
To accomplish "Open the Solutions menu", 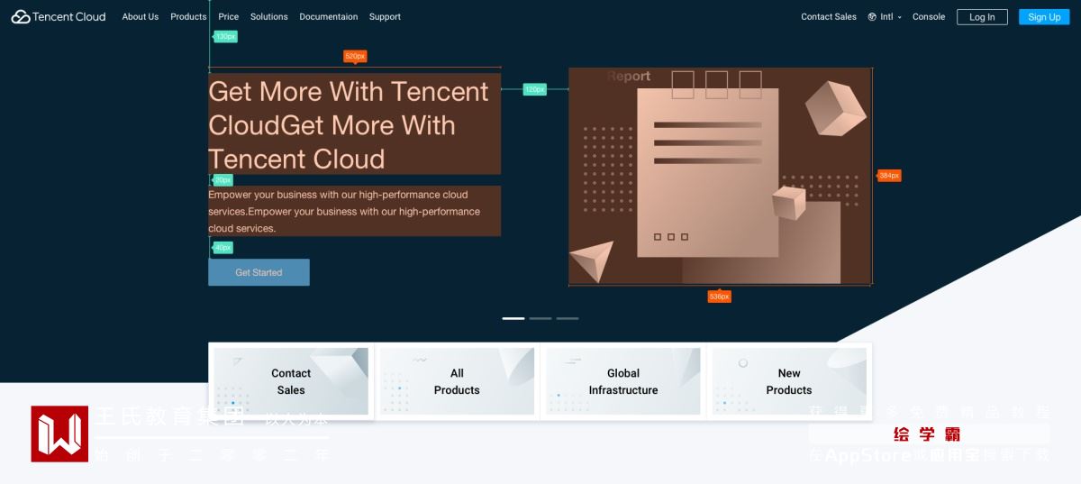I will (269, 16).
